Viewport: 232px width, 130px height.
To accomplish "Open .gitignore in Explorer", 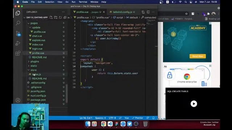I will (x=36, y=87).
